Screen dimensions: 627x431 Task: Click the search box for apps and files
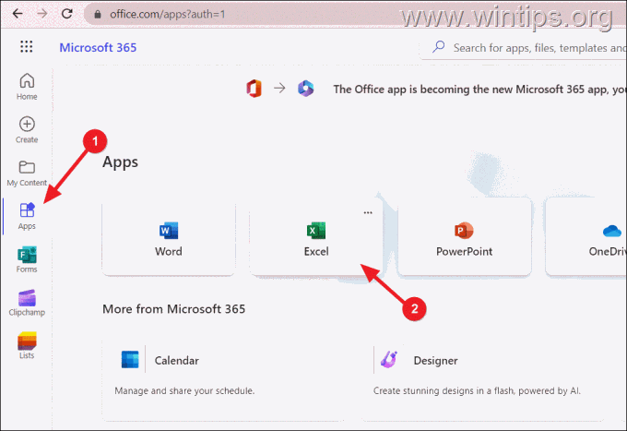(524, 48)
